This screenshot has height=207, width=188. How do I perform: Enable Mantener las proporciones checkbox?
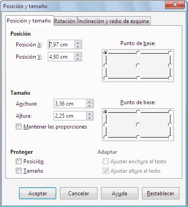point(18,127)
